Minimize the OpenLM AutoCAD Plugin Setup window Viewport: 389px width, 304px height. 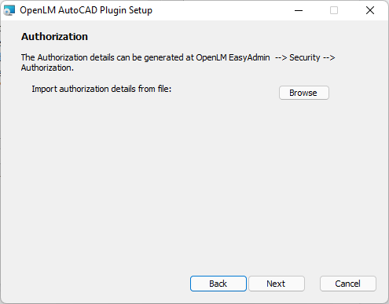coord(299,10)
